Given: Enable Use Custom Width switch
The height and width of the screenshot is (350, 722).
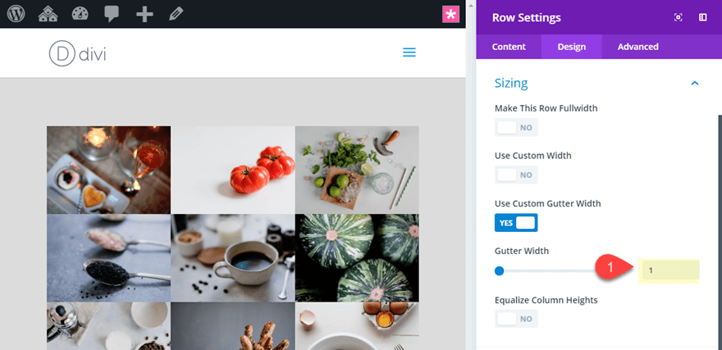Looking at the screenshot, I should click(x=516, y=175).
